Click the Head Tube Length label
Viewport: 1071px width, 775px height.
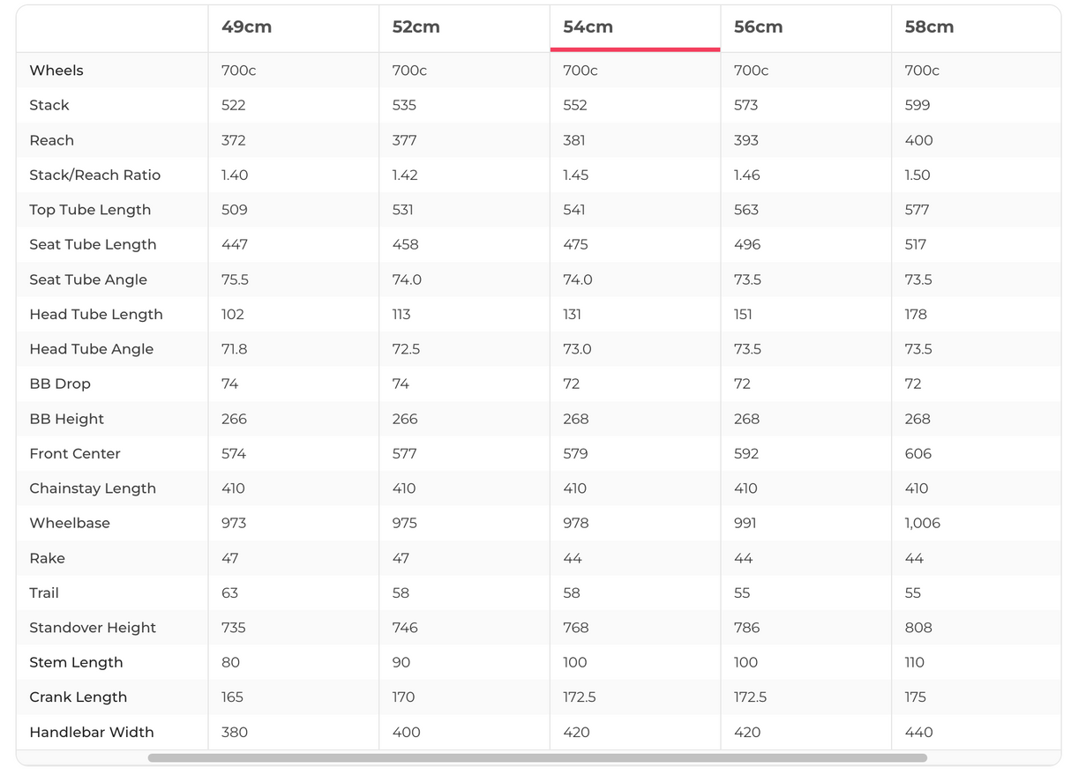point(96,314)
